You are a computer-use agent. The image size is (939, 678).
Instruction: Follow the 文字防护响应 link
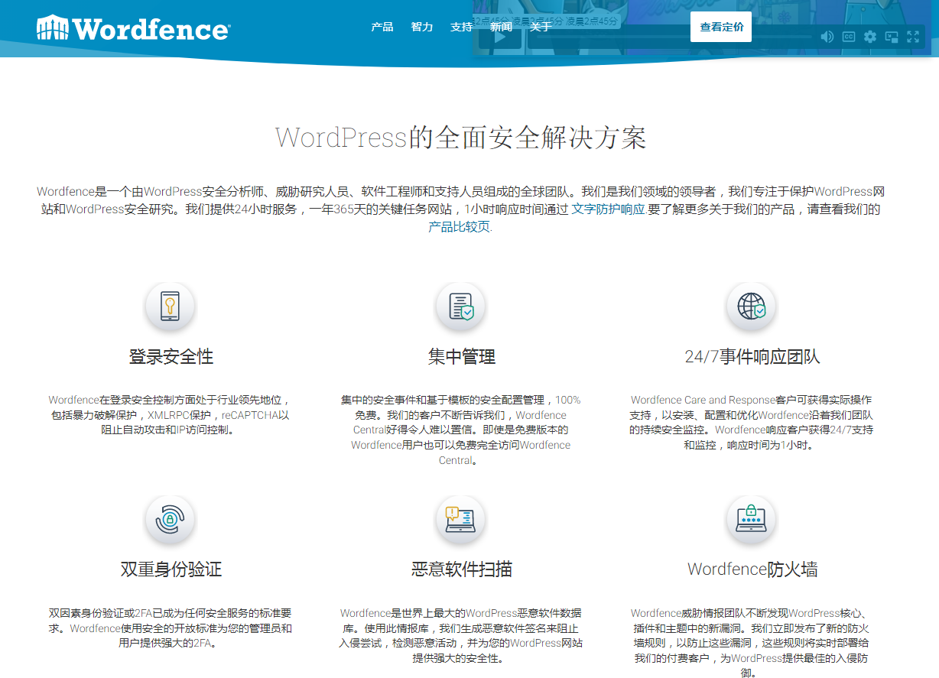tap(609, 209)
